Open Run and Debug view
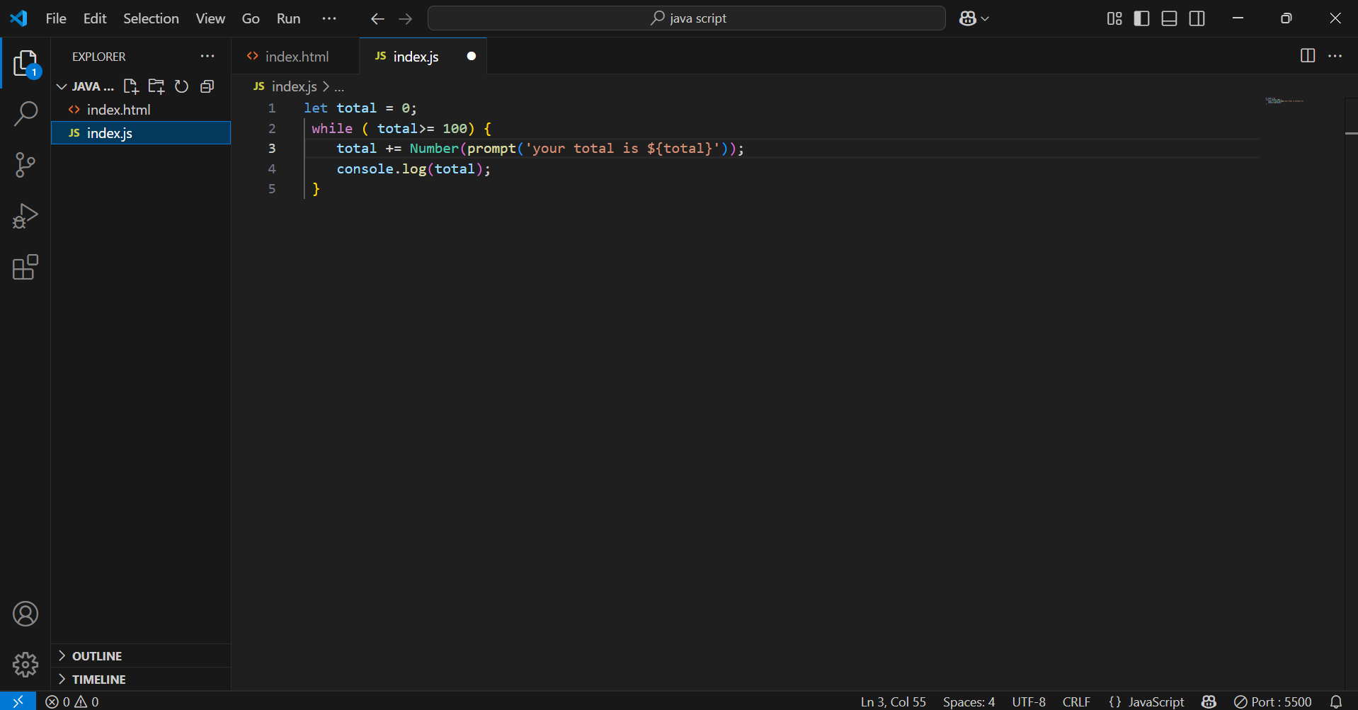Image resolution: width=1358 pixels, height=710 pixels. point(25,216)
